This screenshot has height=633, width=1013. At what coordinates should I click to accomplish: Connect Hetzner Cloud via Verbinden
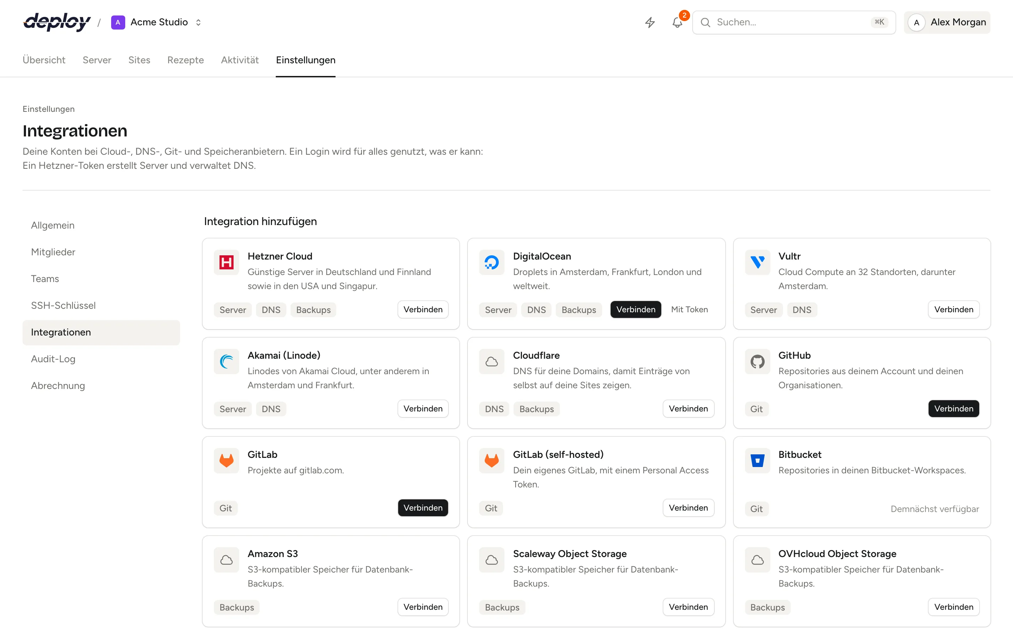tap(423, 309)
